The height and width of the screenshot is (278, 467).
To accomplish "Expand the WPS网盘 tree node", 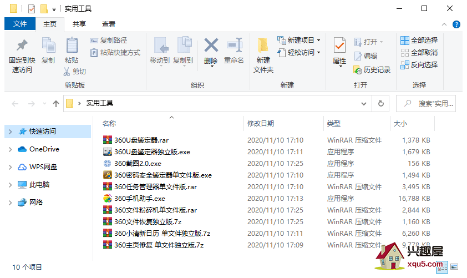I will 11,167.
